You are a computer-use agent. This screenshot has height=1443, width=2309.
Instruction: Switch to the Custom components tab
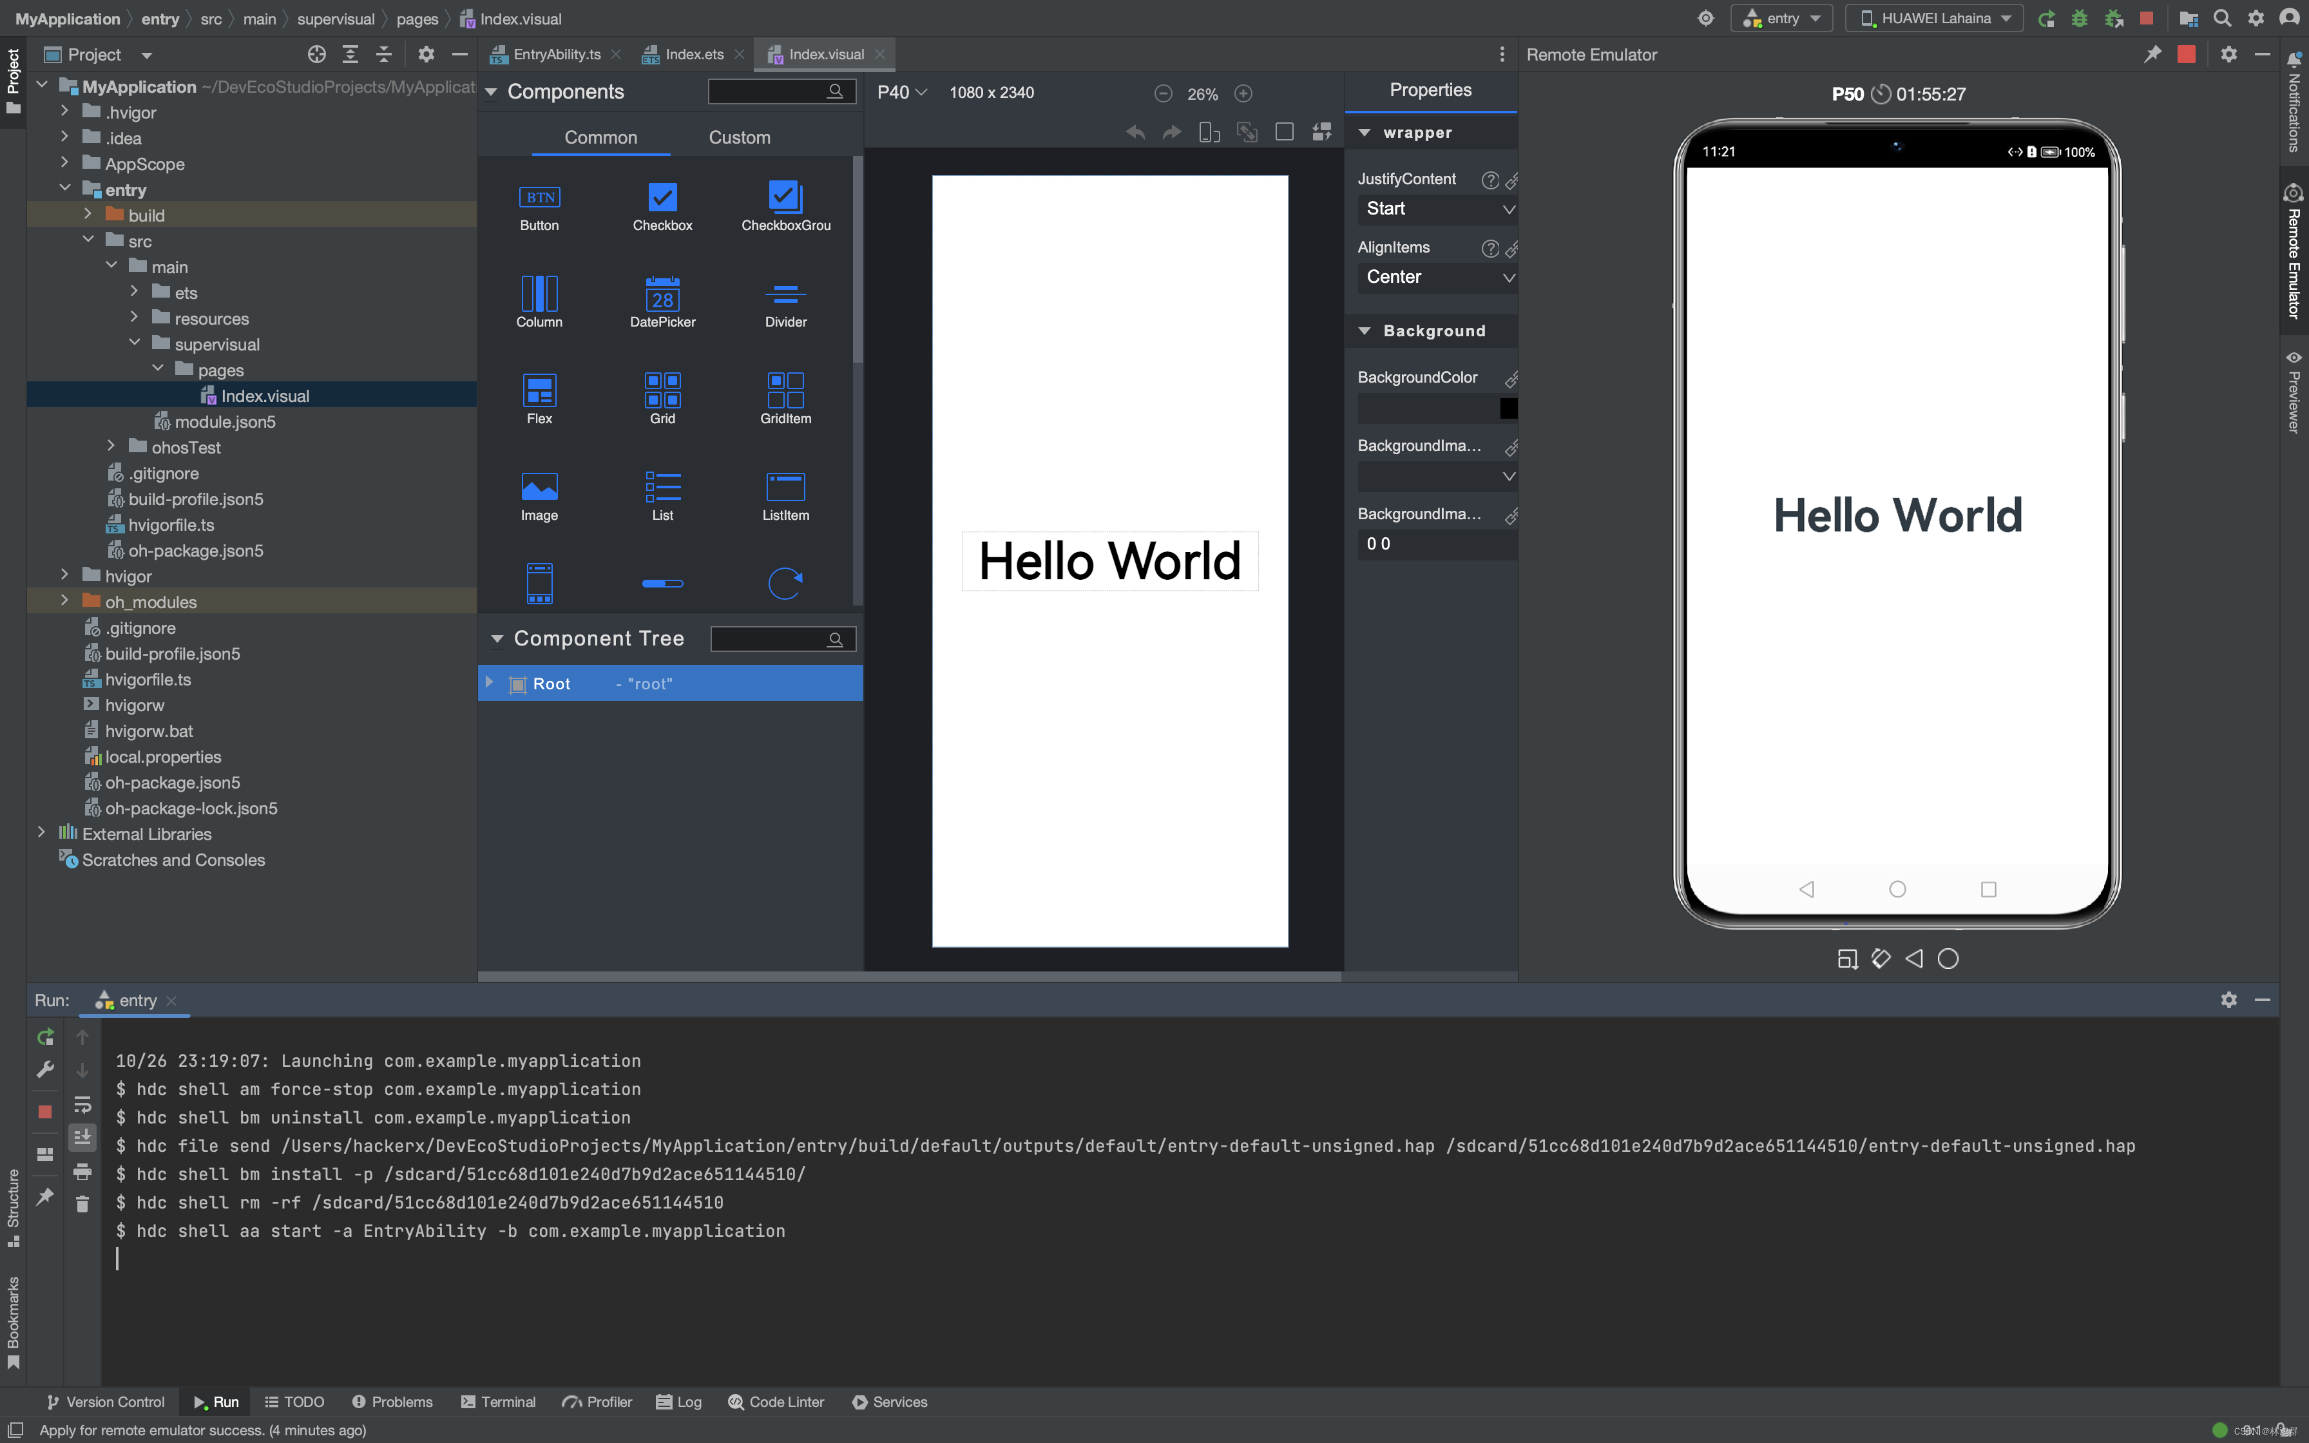point(738,137)
